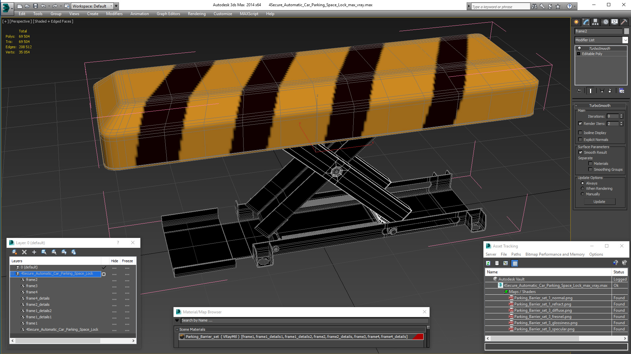This screenshot has height=354, width=631.
Task: Open the Rendering menu
Action: click(x=196, y=13)
